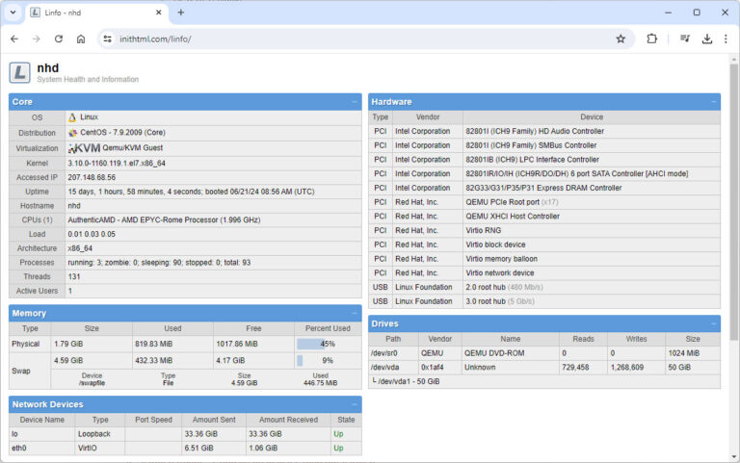Click the processes summary line

point(159,262)
